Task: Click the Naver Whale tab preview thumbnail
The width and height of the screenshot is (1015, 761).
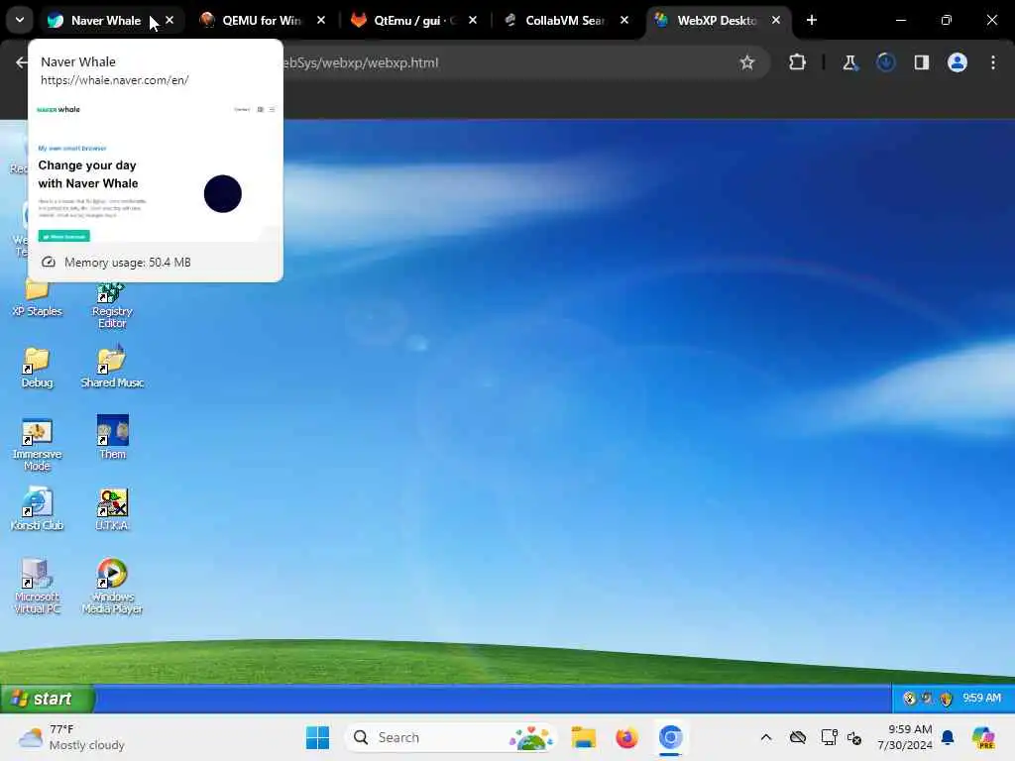Action: [156, 169]
